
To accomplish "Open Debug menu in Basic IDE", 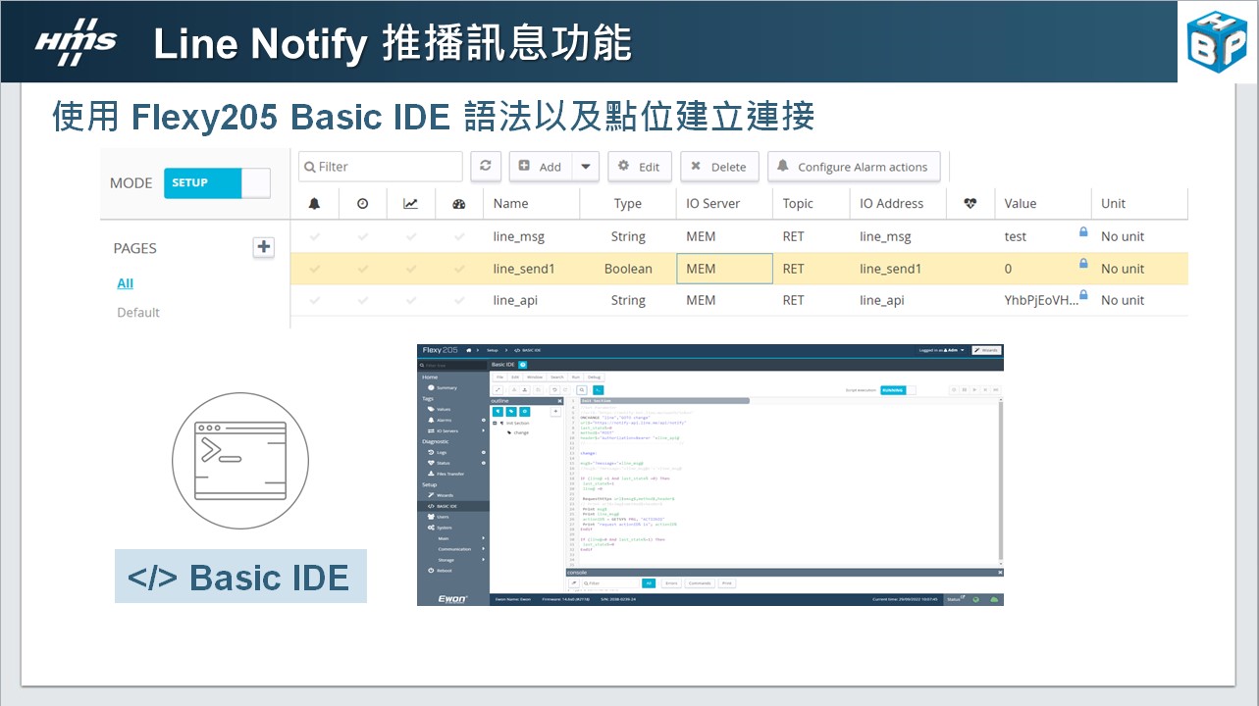I will click(x=594, y=377).
